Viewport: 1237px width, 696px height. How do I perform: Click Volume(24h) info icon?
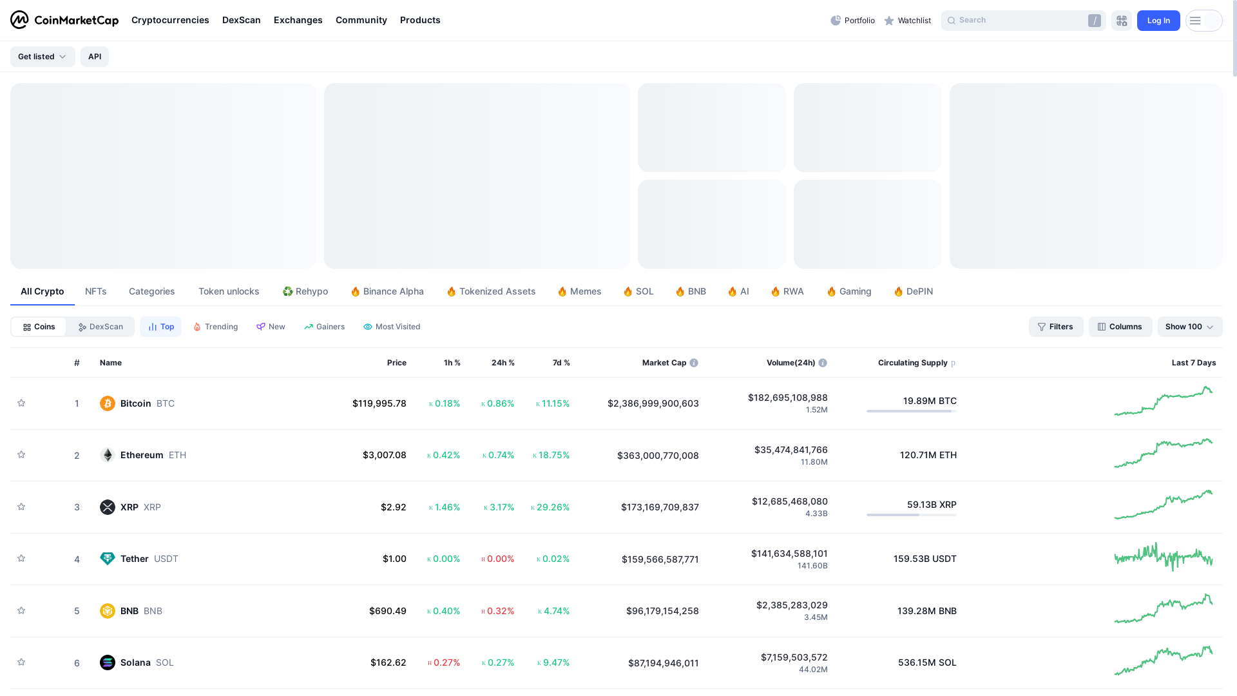point(823,363)
